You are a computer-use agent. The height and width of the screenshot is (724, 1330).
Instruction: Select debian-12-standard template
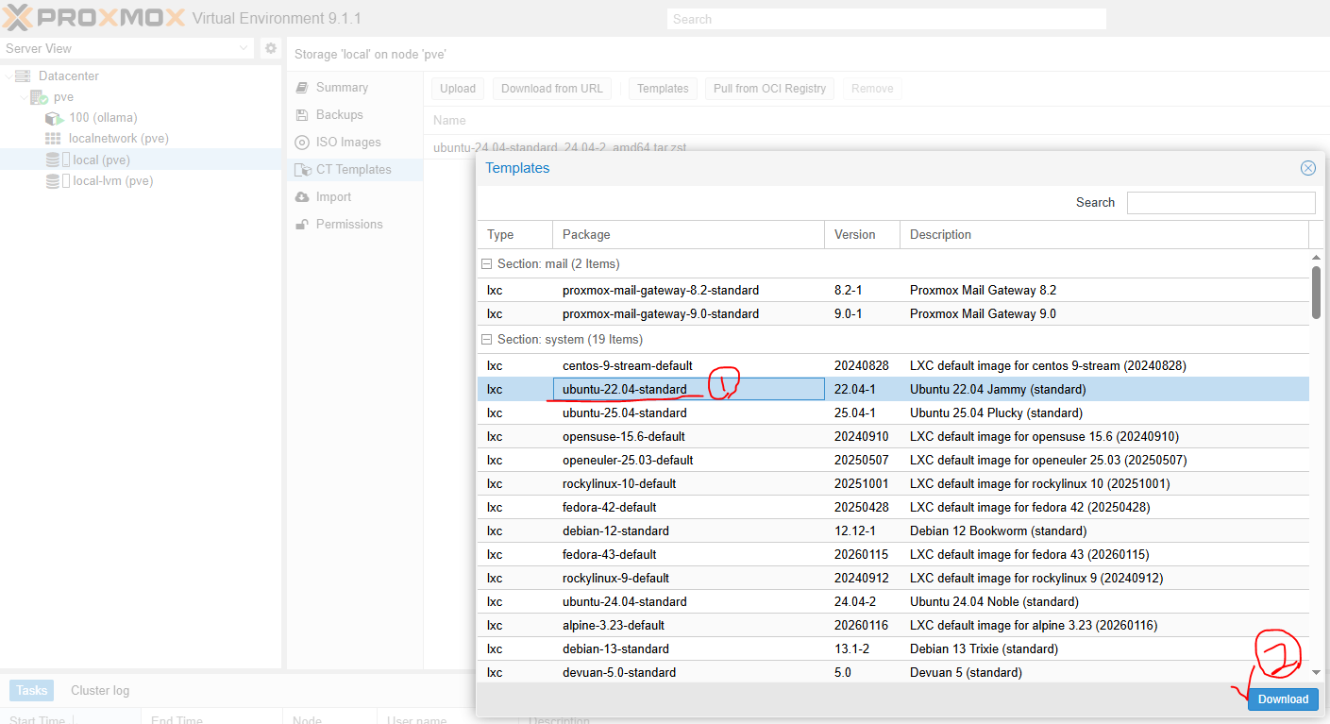click(893, 530)
